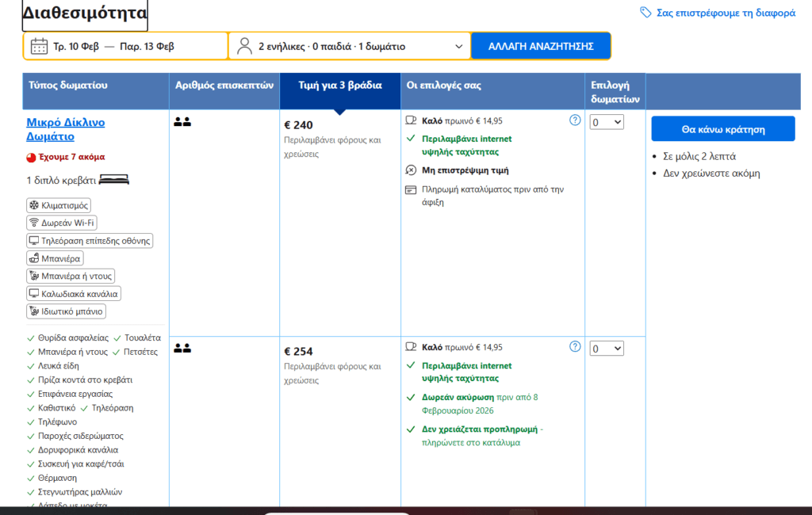This screenshot has width=812, height=515.
Task: Click the help question mark for €254 option
Action: click(575, 346)
